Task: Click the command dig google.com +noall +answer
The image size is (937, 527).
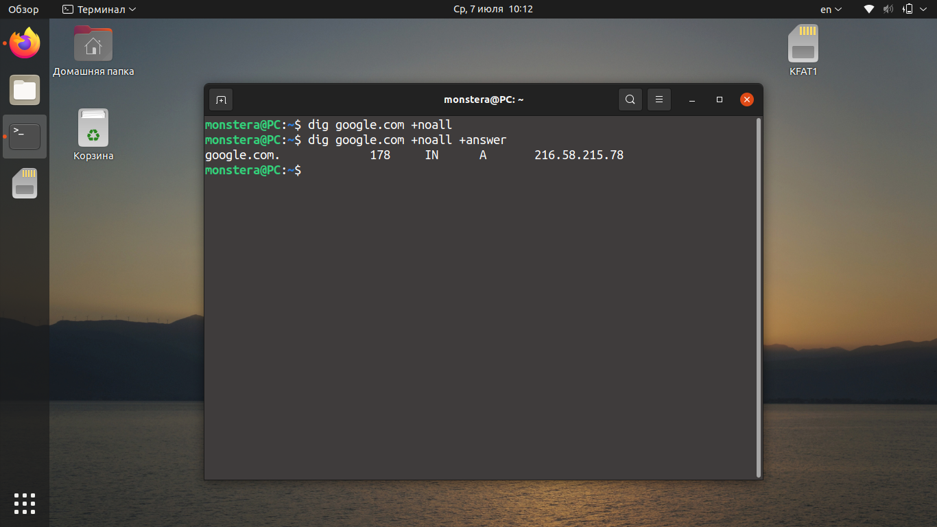Action: point(407,140)
